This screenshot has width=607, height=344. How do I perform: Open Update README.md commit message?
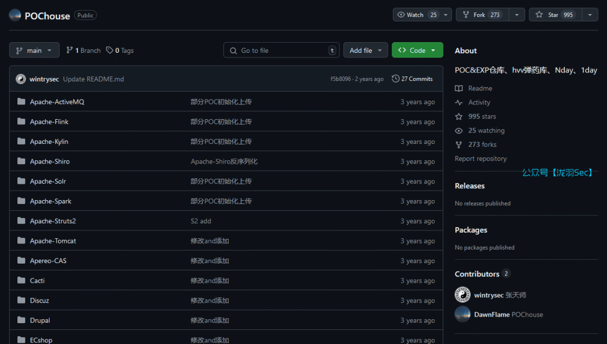coord(93,79)
